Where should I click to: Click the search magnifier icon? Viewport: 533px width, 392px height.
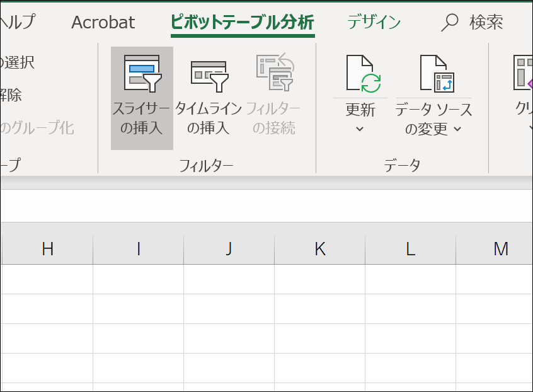[x=449, y=23]
